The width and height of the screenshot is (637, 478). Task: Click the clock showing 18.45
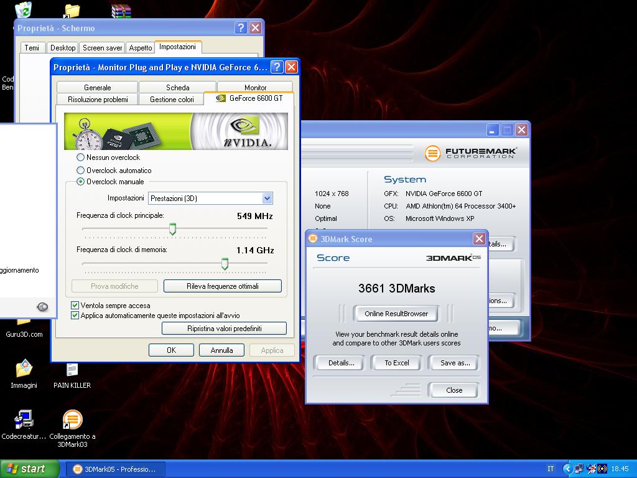620,469
